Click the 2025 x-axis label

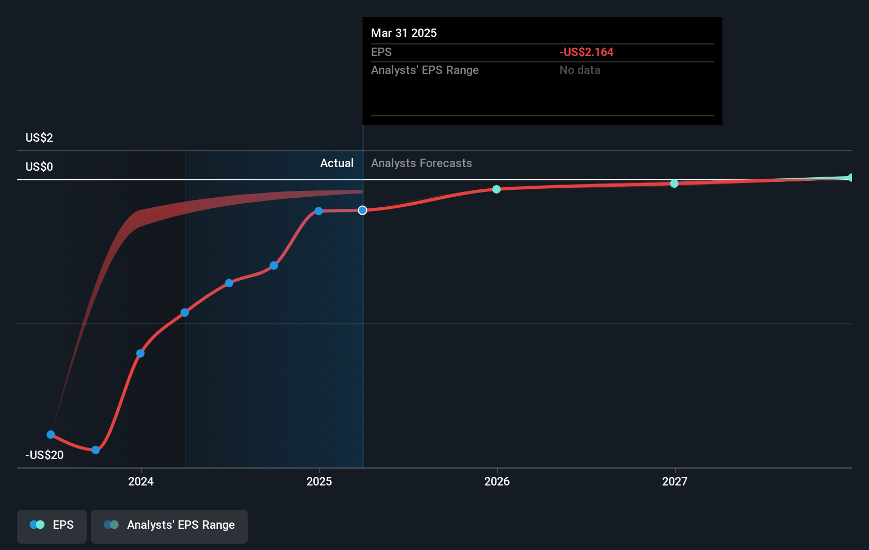[x=319, y=481]
